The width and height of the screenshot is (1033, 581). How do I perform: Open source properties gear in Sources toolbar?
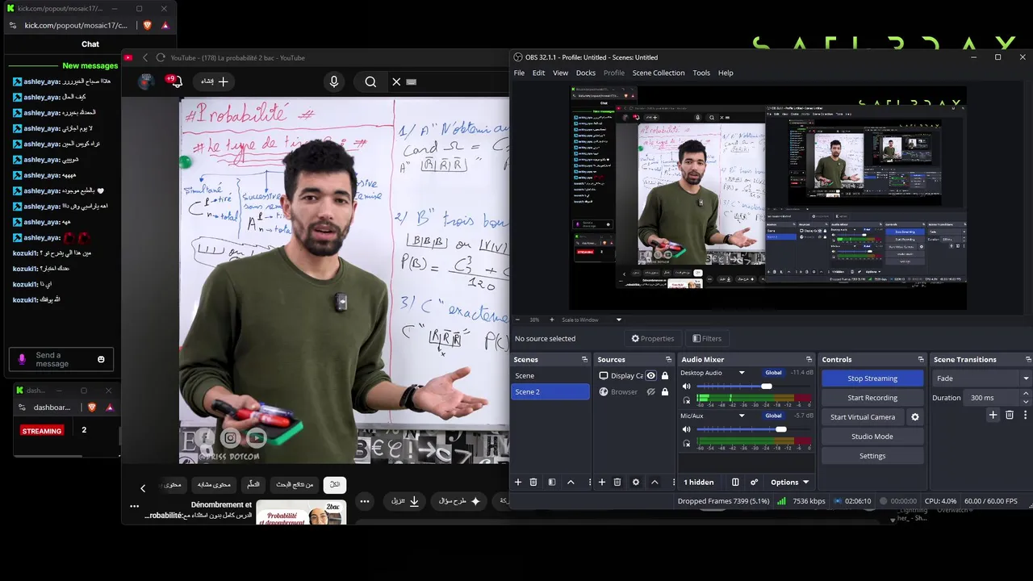tap(636, 482)
